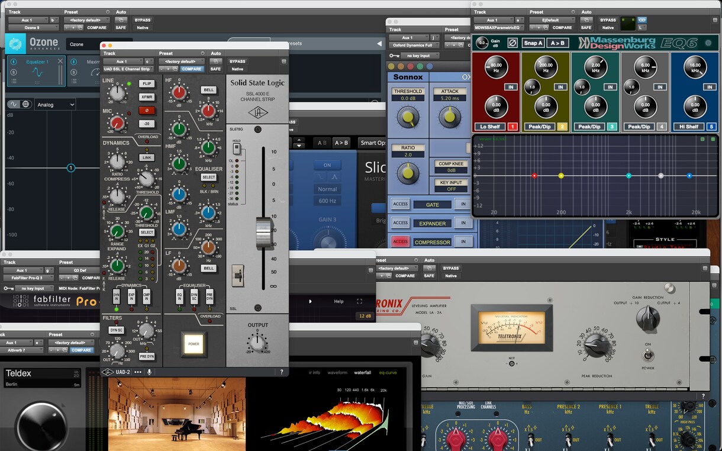
Task: Toggle the EXP IN switch on SSL strip
Action: tap(131, 298)
